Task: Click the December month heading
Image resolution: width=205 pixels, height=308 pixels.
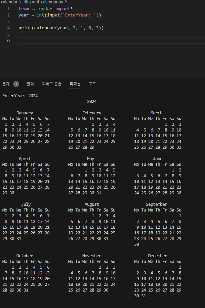Action: [158, 256]
